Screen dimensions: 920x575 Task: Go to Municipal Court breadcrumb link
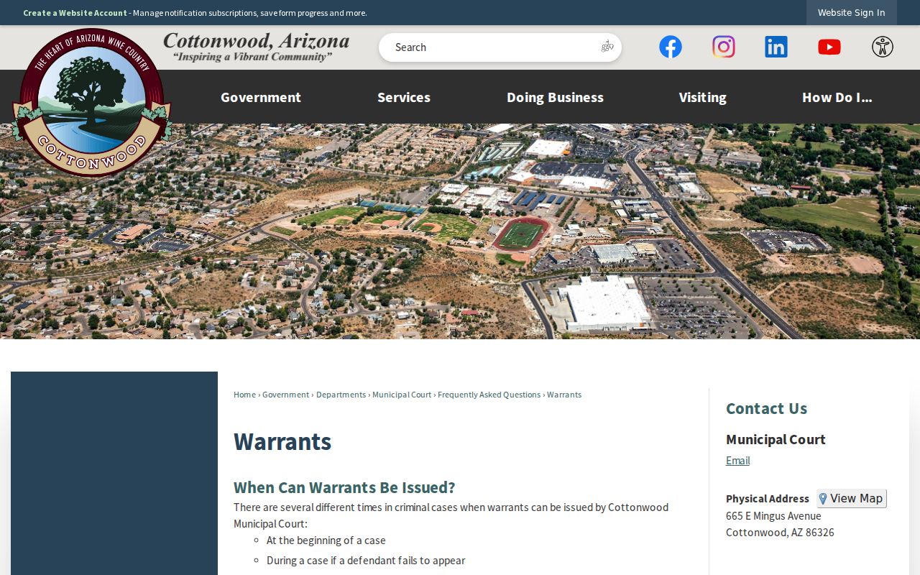402,395
